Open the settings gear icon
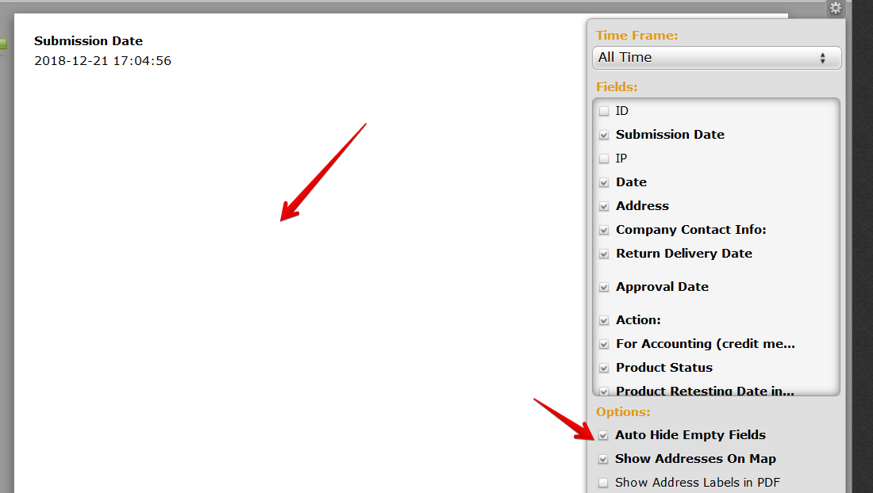Viewport: 873px width, 493px height. (835, 8)
